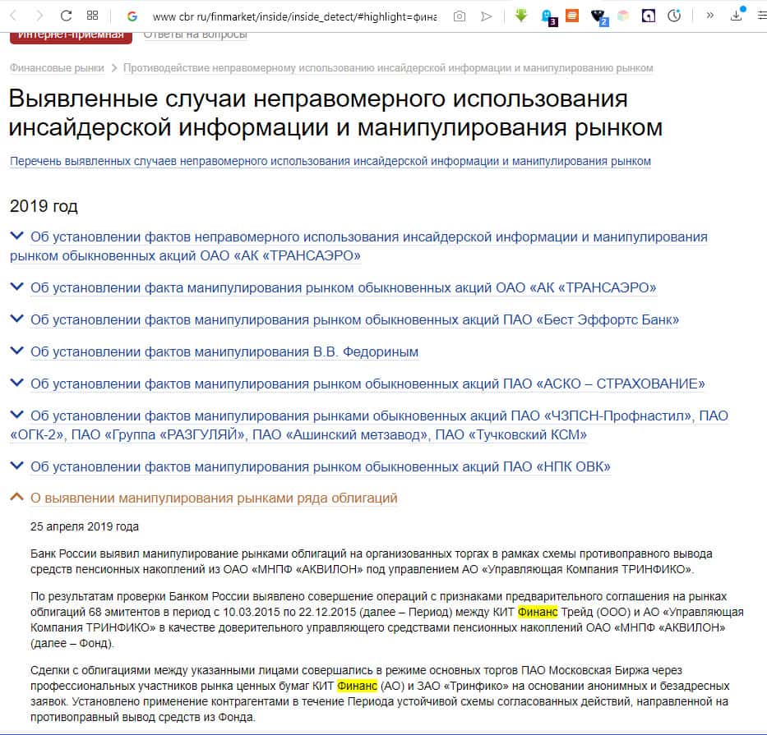Click chevron beside ПАО «НПК ОВК»
The image size is (767, 735).
pos(16,466)
